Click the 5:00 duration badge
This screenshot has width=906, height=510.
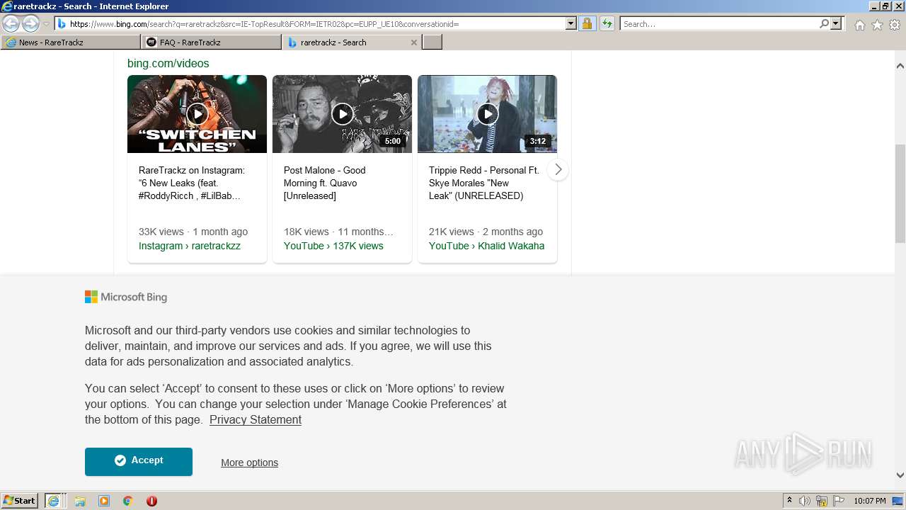pyautogui.click(x=392, y=141)
